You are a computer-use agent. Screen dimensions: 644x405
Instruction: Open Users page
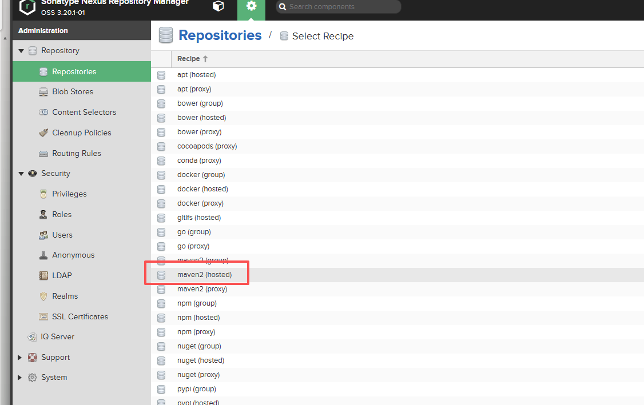[x=62, y=235]
